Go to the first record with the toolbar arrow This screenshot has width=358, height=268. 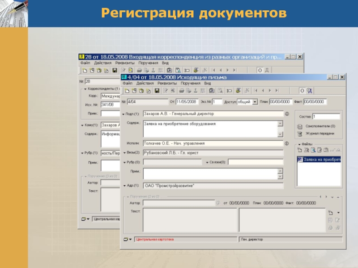click(256, 91)
